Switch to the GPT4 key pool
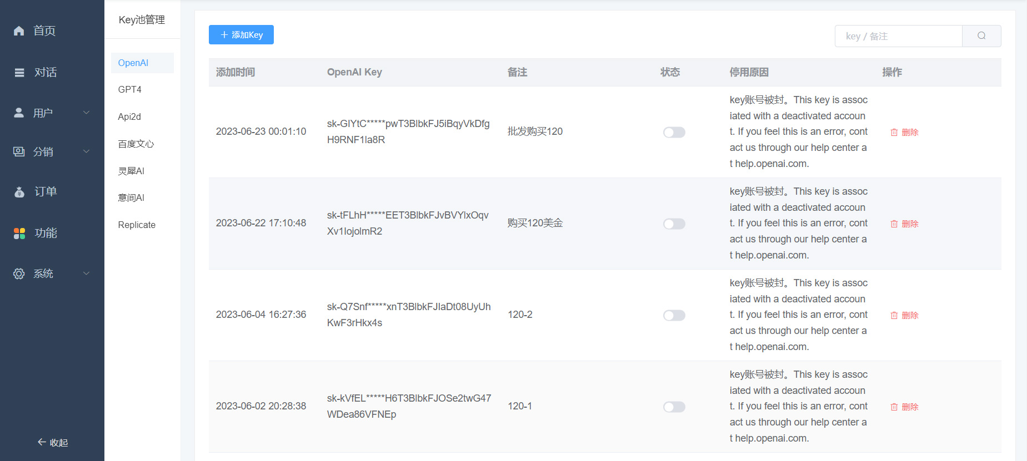Viewport: 1027px width, 461px height. point(130,90)
